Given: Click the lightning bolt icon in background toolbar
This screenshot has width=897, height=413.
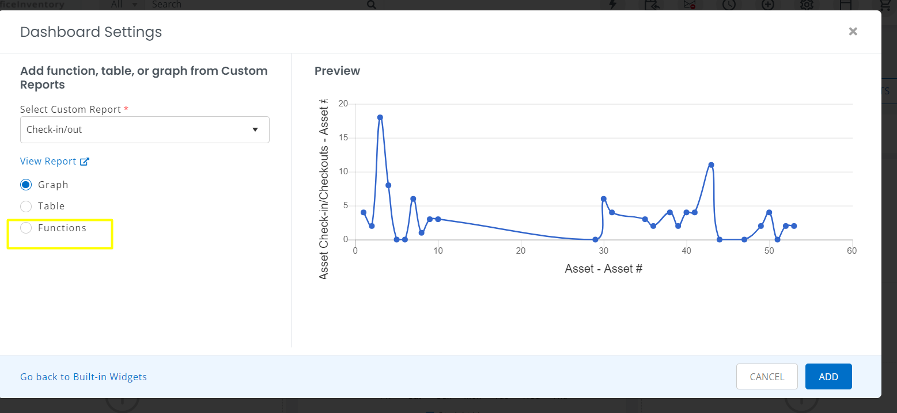Looking at the screenshot, I should pyautogui.click(x=612, y=5).
